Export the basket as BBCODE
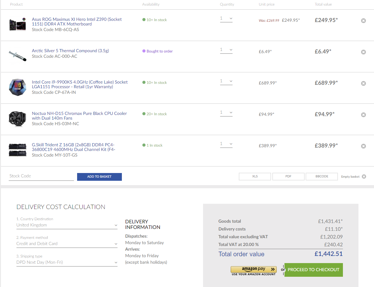This screenshot has width=374, height=287. (x=322, y=176)
